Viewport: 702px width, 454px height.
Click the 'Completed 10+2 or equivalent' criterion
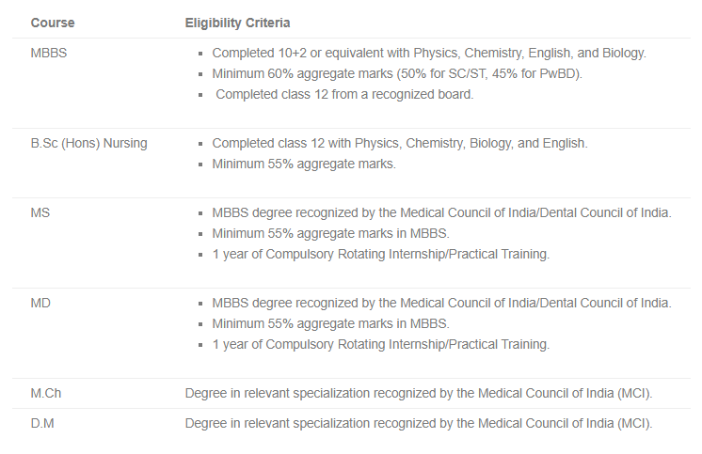click(429, 53)
